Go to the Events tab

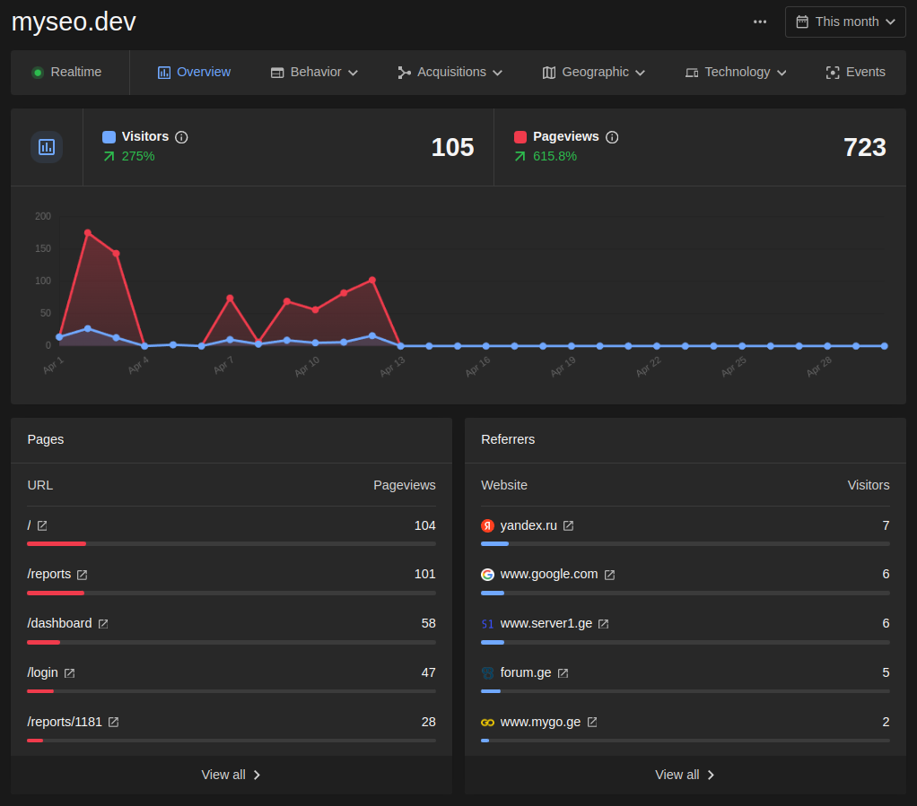point(855,73)
